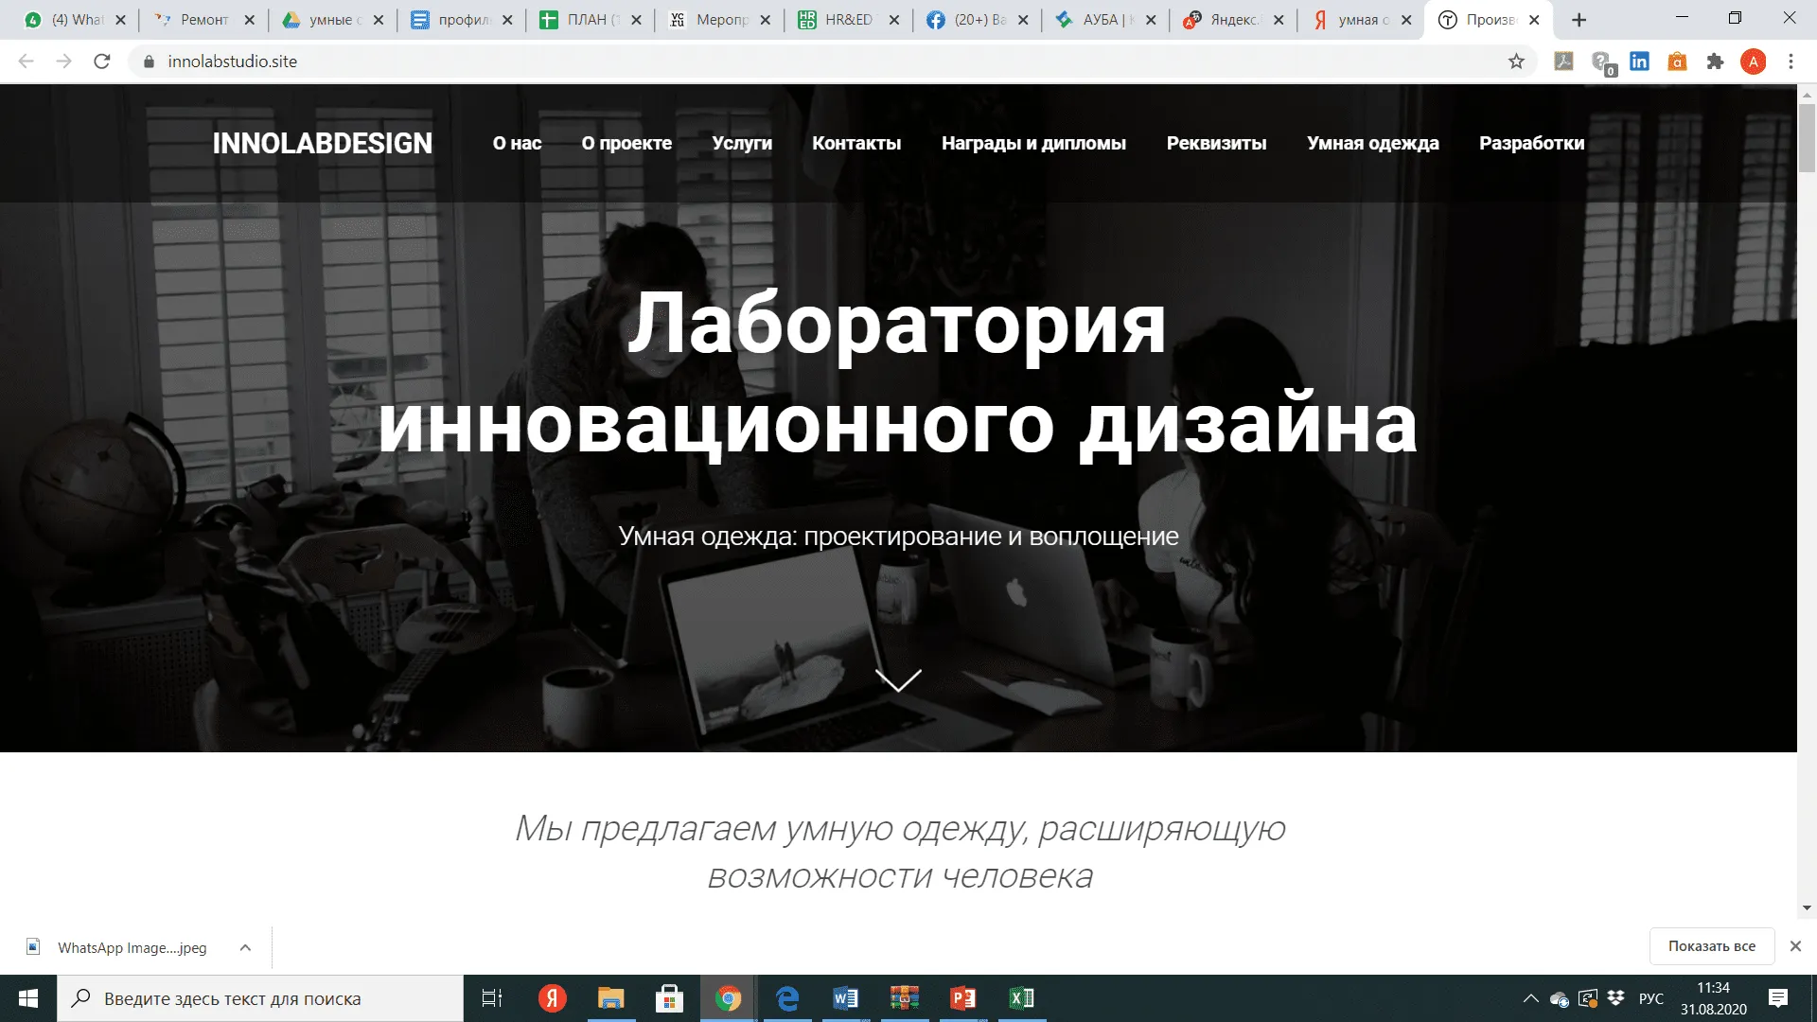Launch Excel from the taskbar

1021,998
